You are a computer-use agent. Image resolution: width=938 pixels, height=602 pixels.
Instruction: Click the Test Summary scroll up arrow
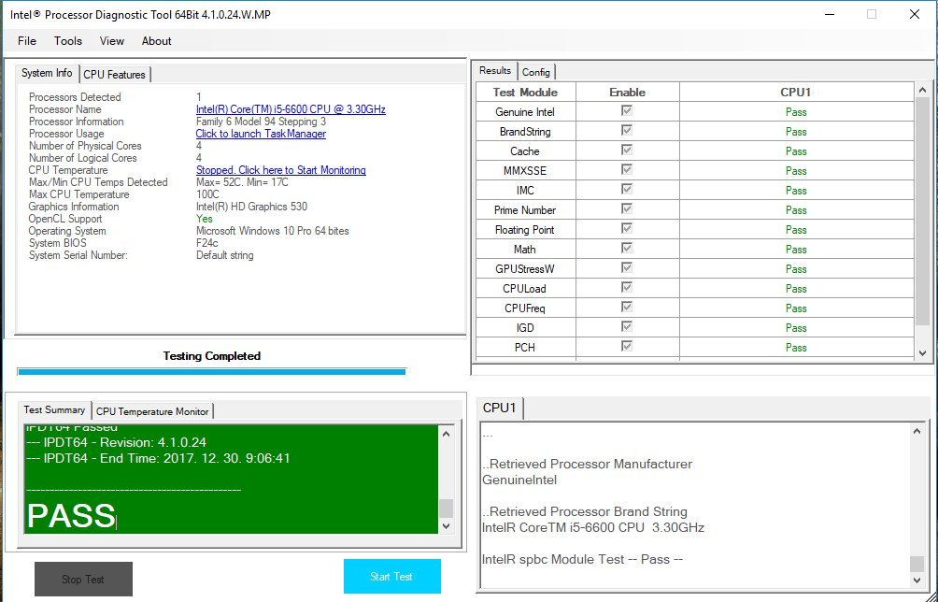tap(446, 434)
